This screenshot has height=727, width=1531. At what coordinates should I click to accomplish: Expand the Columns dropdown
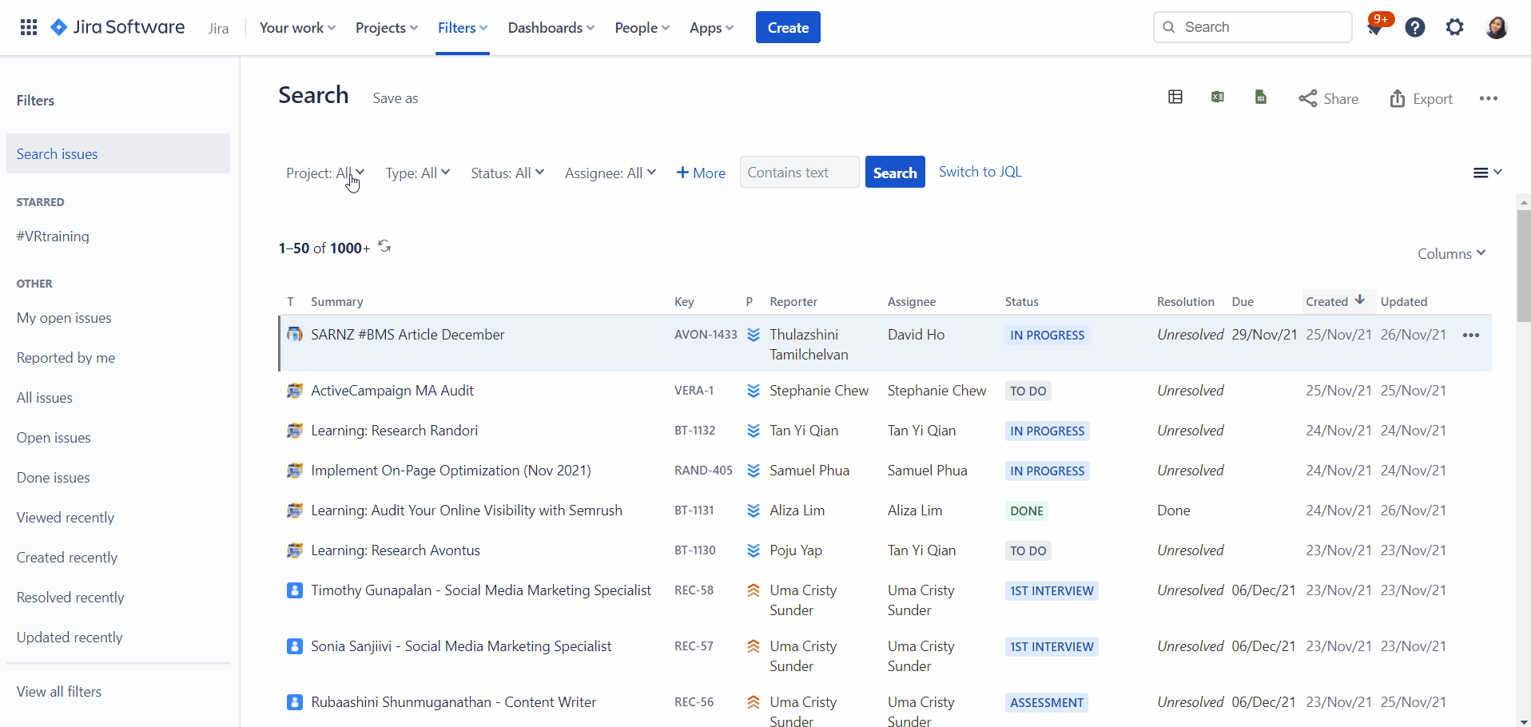1451,253
